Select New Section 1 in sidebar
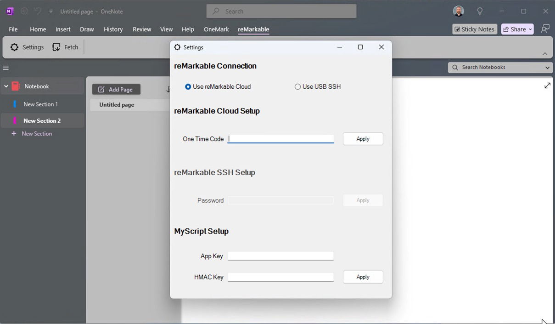 point(40,104)
